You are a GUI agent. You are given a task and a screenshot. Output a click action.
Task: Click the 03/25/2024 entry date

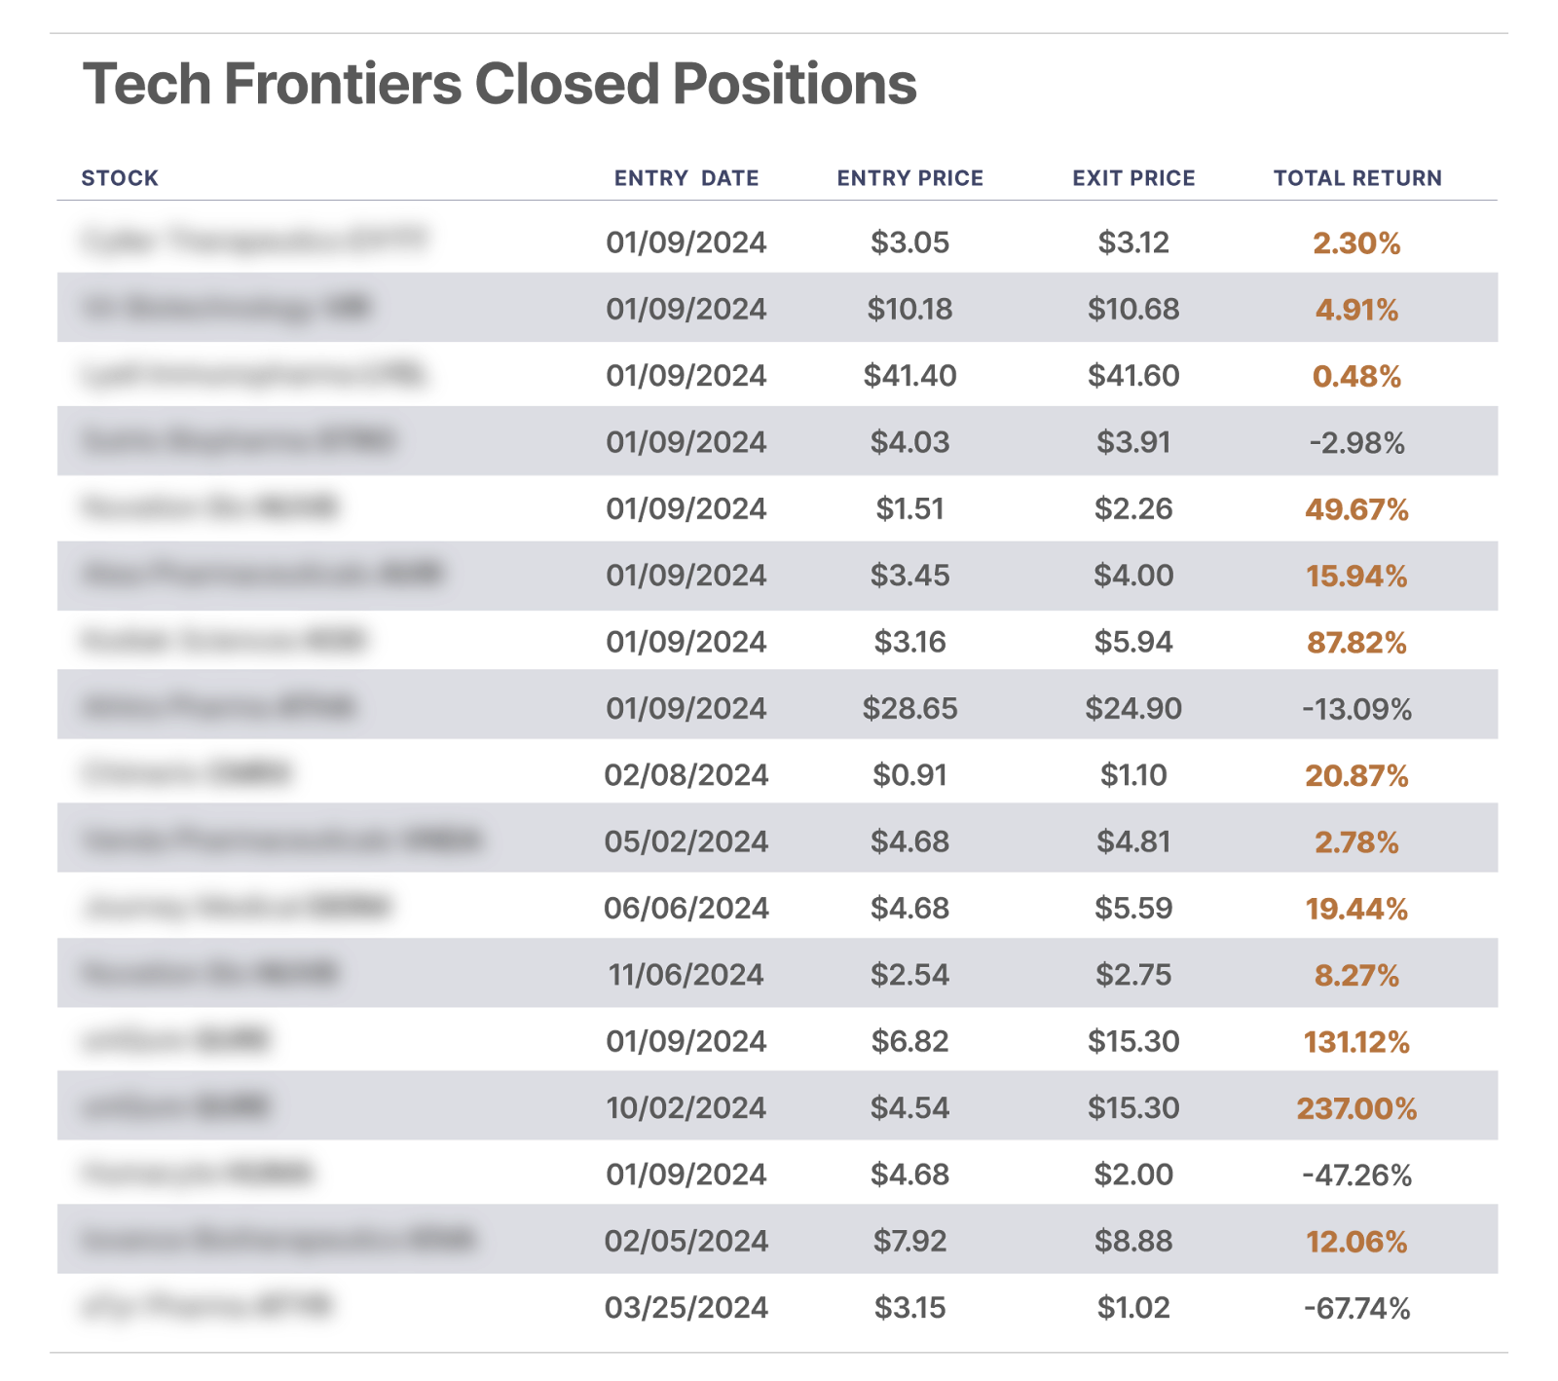click(686, 1308)
